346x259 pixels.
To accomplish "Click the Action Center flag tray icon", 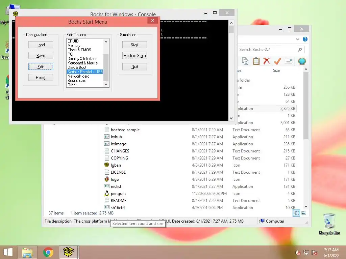I will 314,253.
